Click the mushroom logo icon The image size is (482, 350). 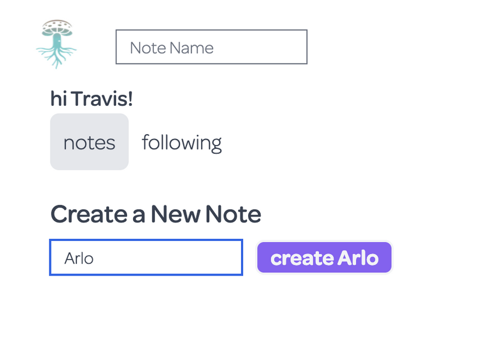point(56,44)
